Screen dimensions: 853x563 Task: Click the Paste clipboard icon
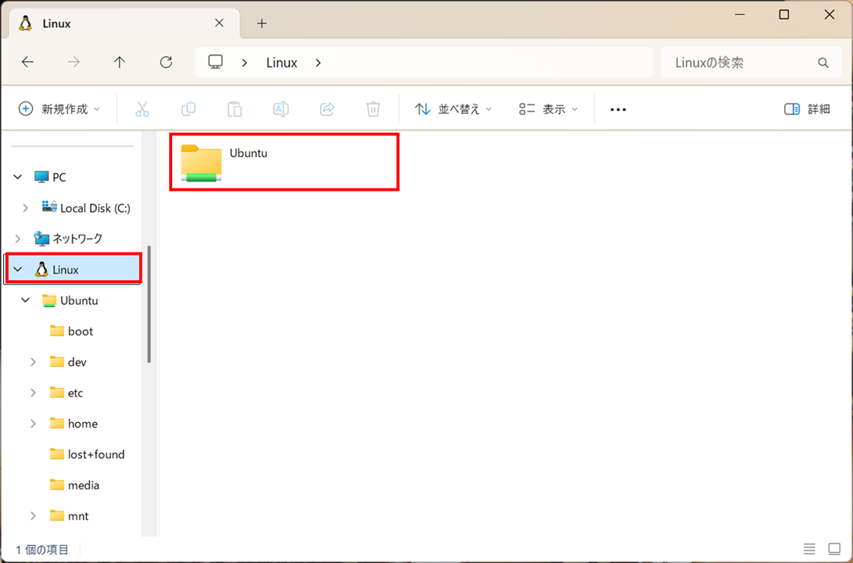point(235,109)
